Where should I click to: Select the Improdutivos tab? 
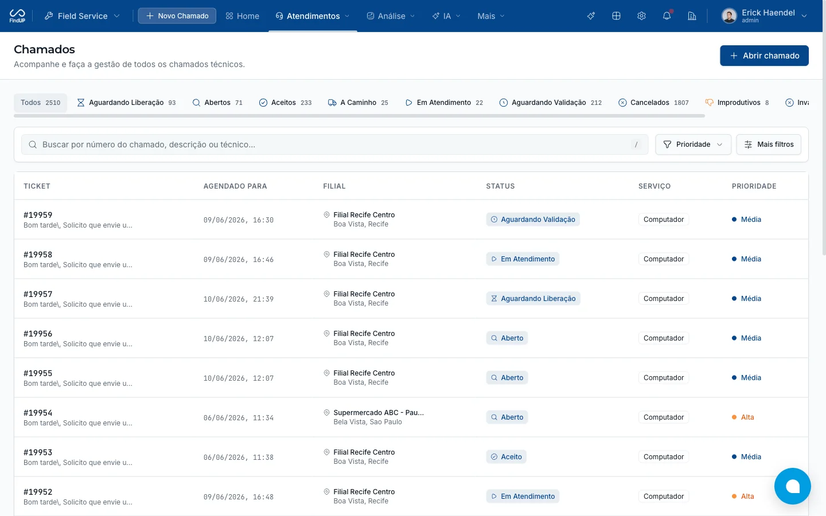tap(737, 103)
